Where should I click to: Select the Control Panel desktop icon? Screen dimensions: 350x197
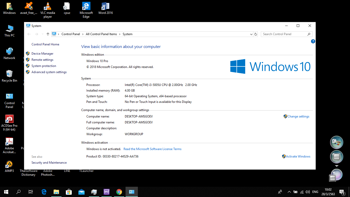9,101
